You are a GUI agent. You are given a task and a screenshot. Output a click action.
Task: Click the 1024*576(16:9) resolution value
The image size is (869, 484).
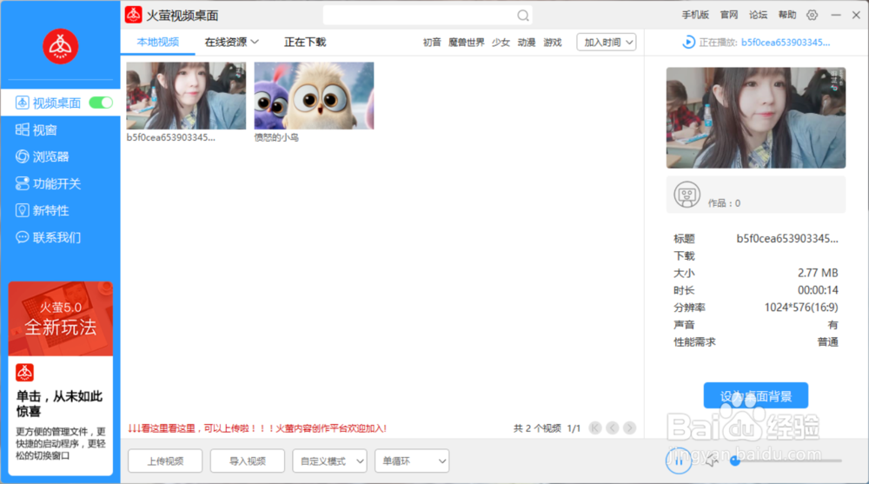[801, 307]
